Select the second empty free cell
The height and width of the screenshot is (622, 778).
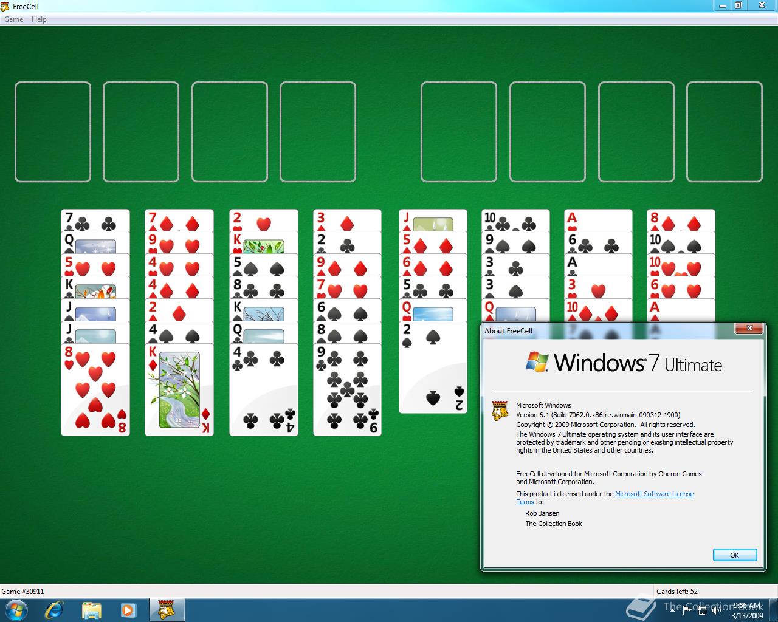coord(141,132)
